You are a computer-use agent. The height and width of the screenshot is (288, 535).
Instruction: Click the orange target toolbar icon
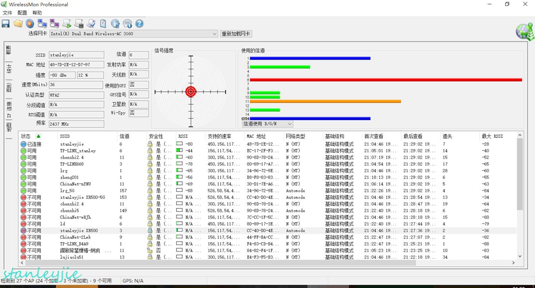pos(30,23)
